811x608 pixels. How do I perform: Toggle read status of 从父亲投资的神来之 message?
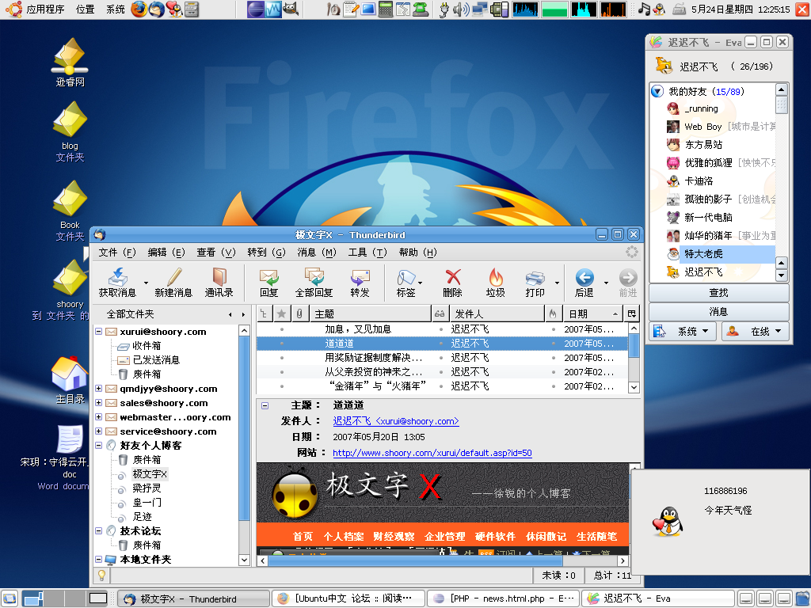pos(440,372)
